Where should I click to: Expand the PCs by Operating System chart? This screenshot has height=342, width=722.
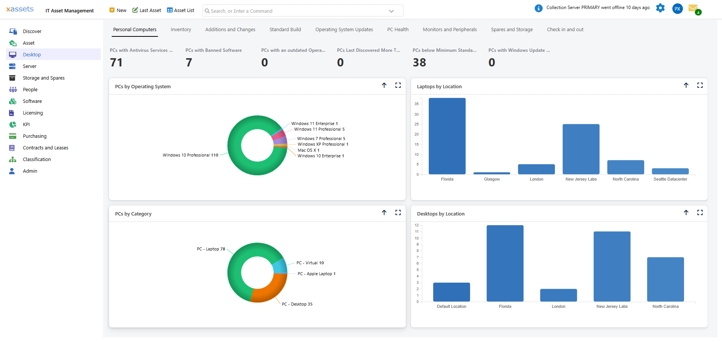[x=398, y=85]
